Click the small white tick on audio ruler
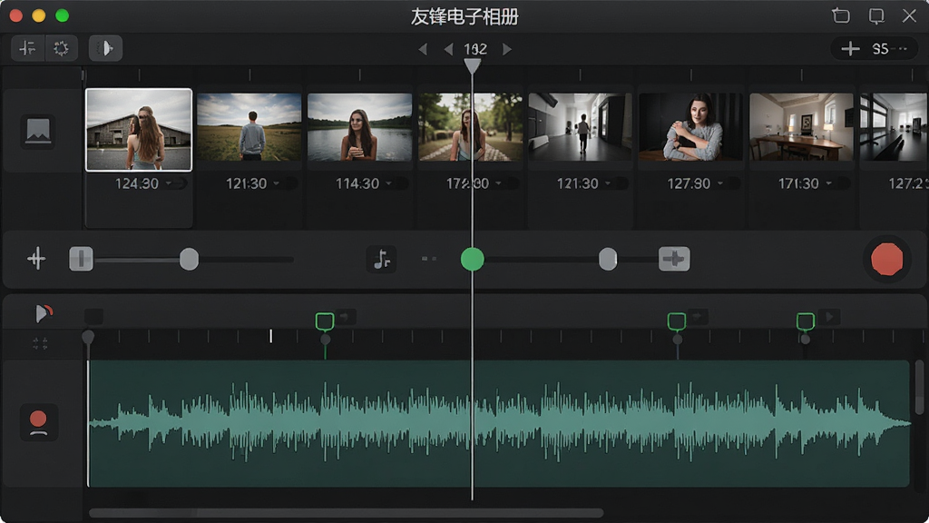 [x=270, y=336]
